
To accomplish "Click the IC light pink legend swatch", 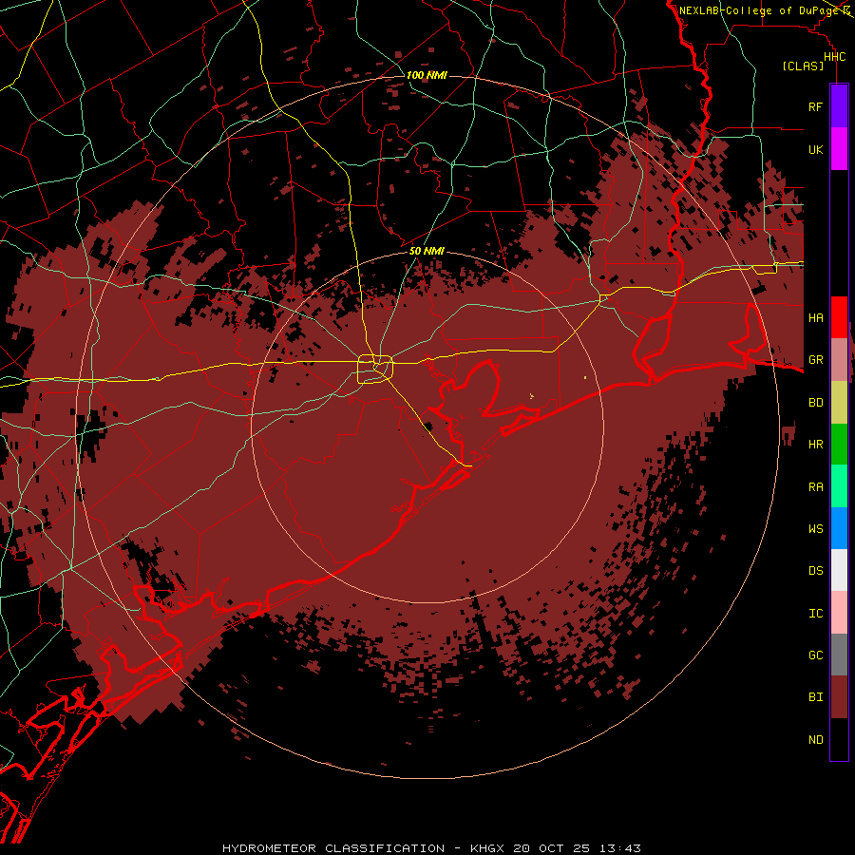I will 839,613.
